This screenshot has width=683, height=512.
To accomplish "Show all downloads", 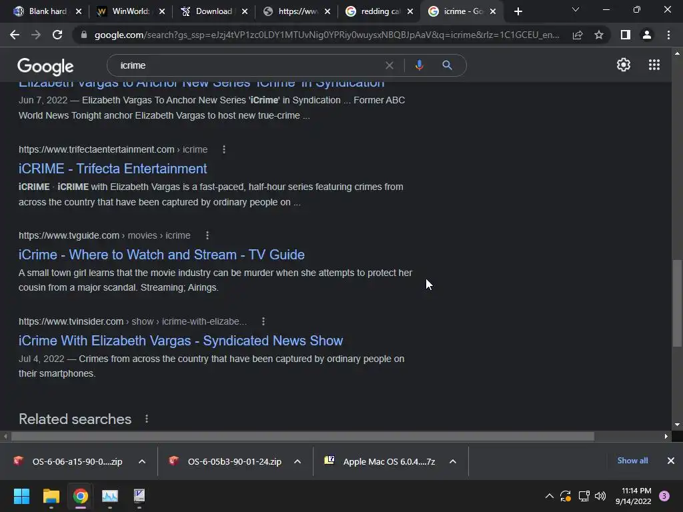I will pos(632,460).
